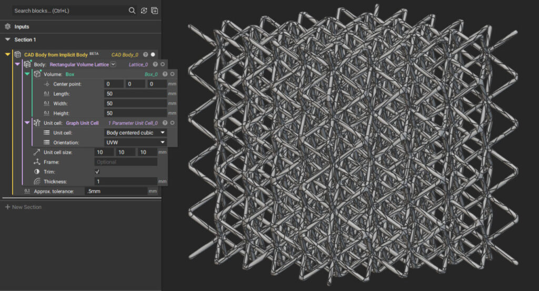Viewport: 539px width, 291px height.
Task: Open the Body centered cubic dropdown
Action: pyautogui.click(x=135, y=133)
